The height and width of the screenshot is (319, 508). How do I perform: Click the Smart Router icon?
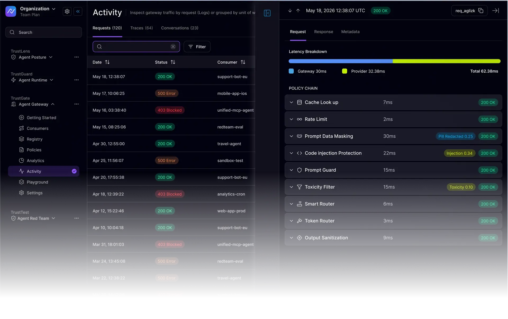[299, 204]
